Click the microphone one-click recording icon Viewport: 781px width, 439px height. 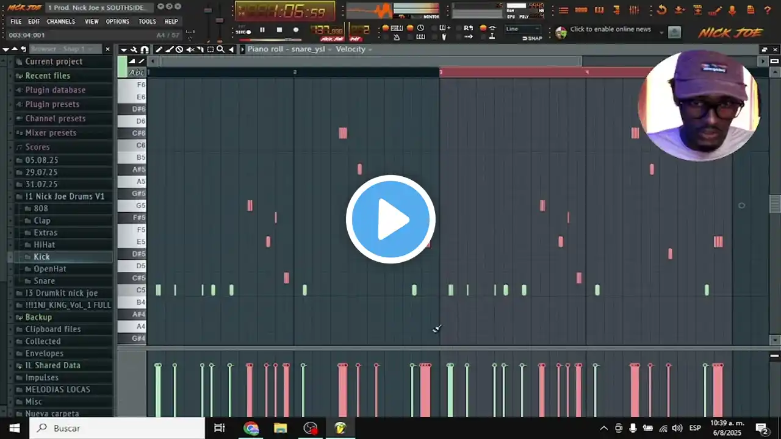coord(733,10)
